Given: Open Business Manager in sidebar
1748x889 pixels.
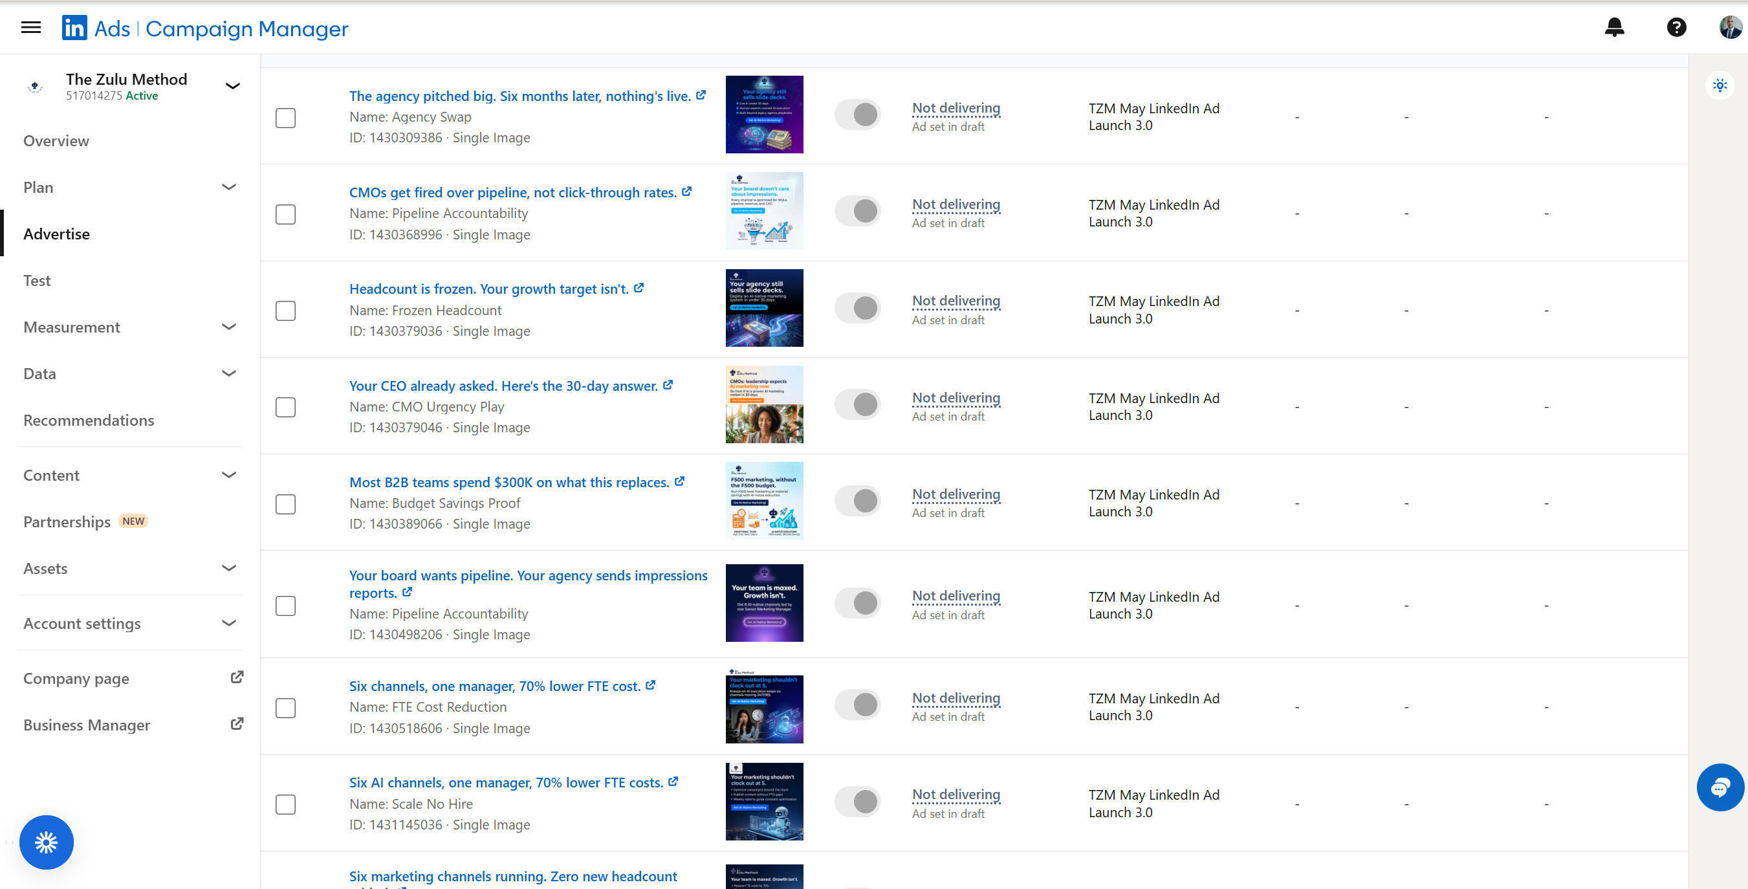Looking at the screenshot, I should coord(87,725).
